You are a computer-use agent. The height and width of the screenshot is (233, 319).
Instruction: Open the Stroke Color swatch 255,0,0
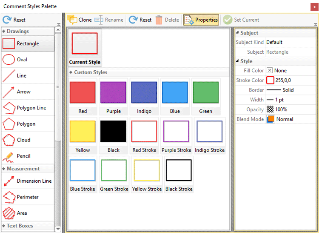pos(271,80)
